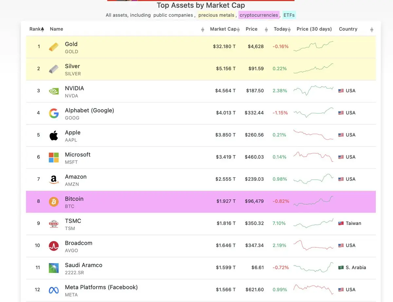Click the Microsoft logo icon
Image resolution: width=393 pixels, height=302 pixels.
[x=54, y=157]
